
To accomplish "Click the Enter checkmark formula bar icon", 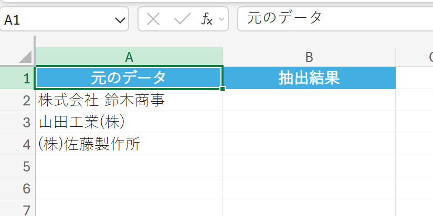I will click(182, 19).
